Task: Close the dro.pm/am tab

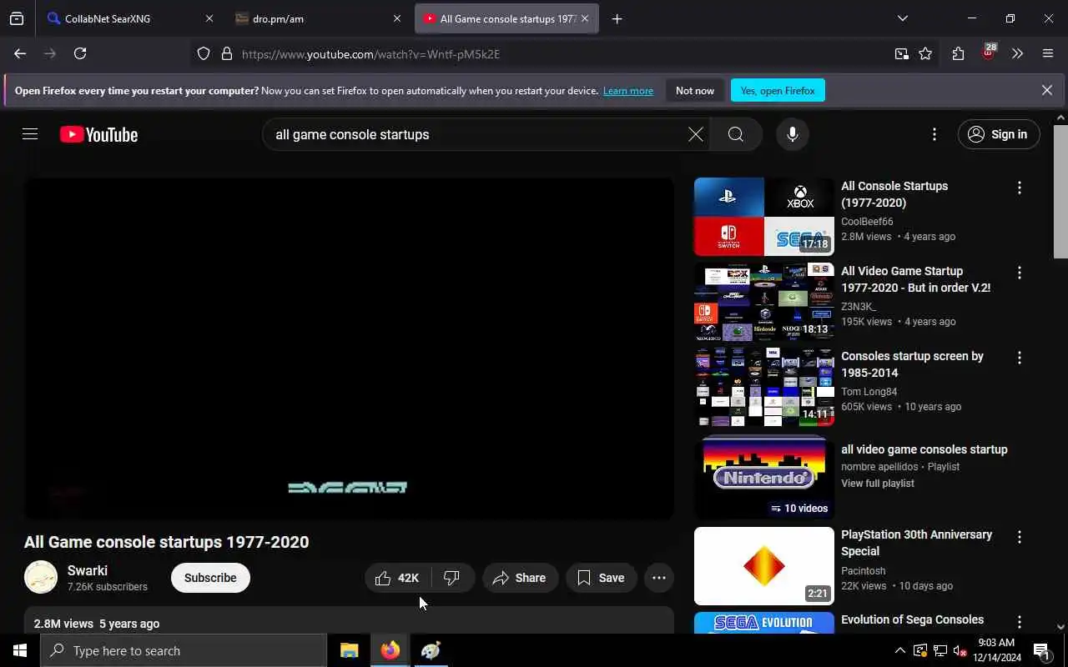Action: [397, 18]
